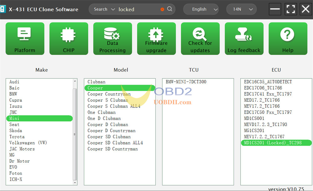Screen dimensions: 313x191
Task: Open Log feedback
Action: 244,39
